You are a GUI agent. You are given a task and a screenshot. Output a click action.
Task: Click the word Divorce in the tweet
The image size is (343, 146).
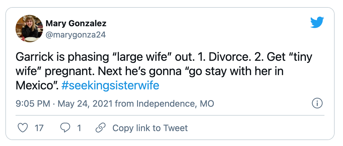pos(227,57)
